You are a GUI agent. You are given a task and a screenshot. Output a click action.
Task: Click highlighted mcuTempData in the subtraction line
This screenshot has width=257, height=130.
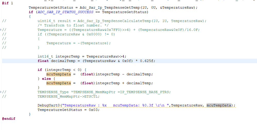[59, 74]
